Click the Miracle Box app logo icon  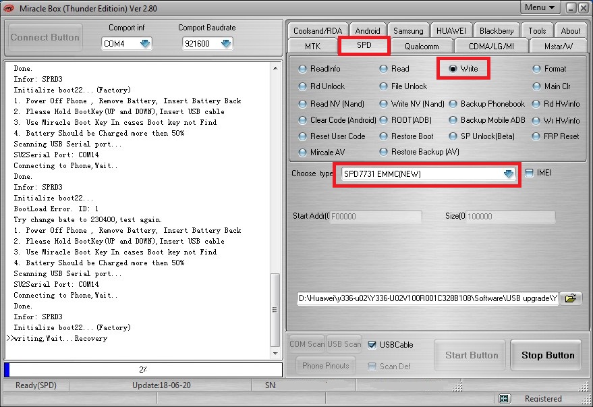pyautogui.click(x=9, y=8)
